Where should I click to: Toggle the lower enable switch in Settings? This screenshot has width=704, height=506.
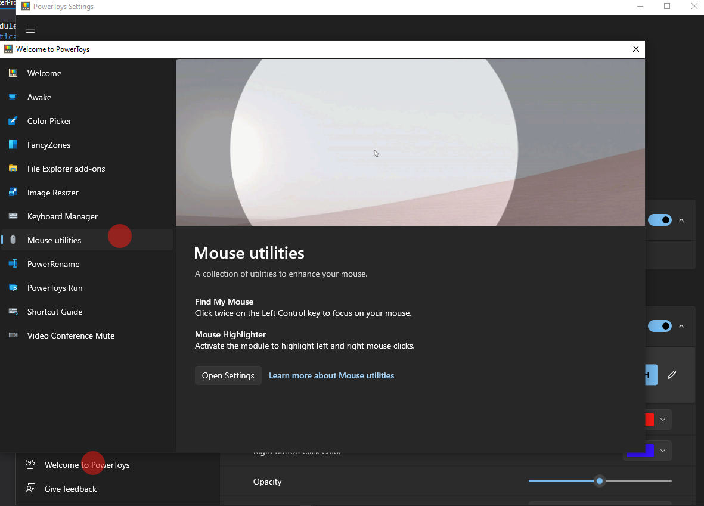tap(659, 326)
